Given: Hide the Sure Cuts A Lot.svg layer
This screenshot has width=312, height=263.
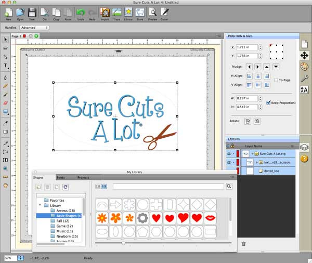Looking at the screenshot, I should [x=230, y=154].
